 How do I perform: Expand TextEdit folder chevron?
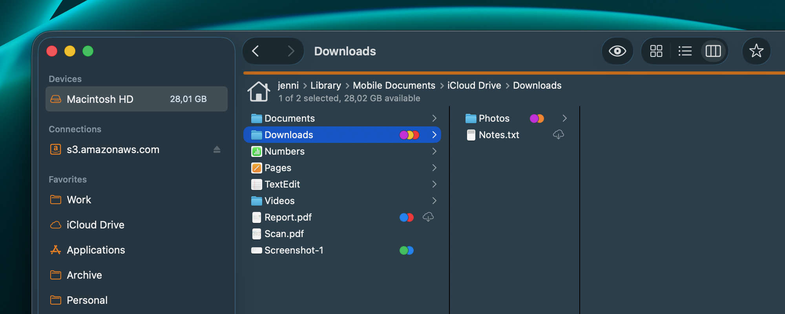pos(434,184)
